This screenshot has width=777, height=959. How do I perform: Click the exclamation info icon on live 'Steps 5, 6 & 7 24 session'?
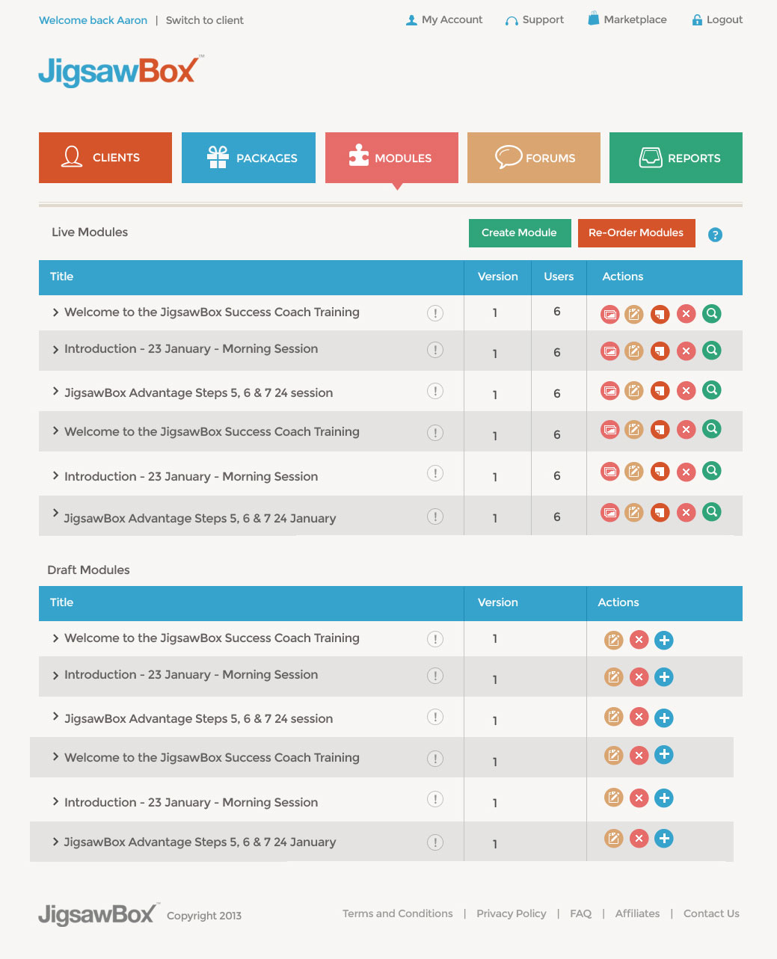click(435, 391)
